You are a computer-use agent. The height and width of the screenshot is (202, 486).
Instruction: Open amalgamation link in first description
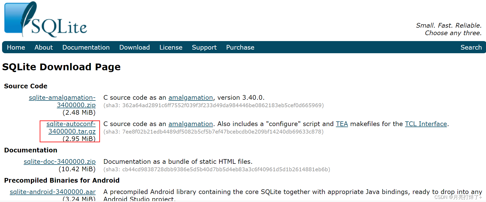point(190,98)
